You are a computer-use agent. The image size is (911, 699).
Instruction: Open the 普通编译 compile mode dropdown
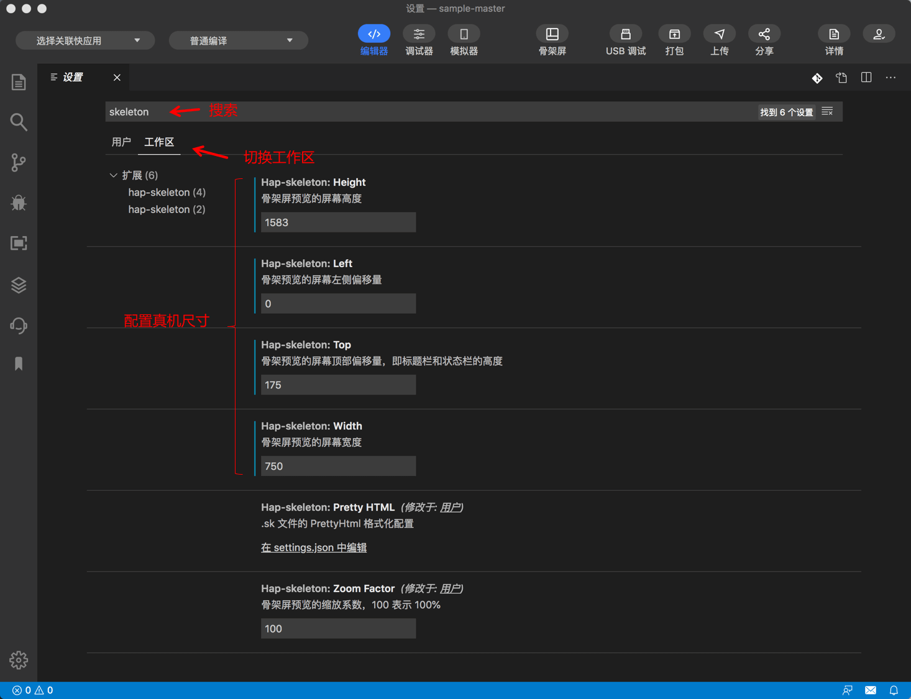click(x=239, y=41)
